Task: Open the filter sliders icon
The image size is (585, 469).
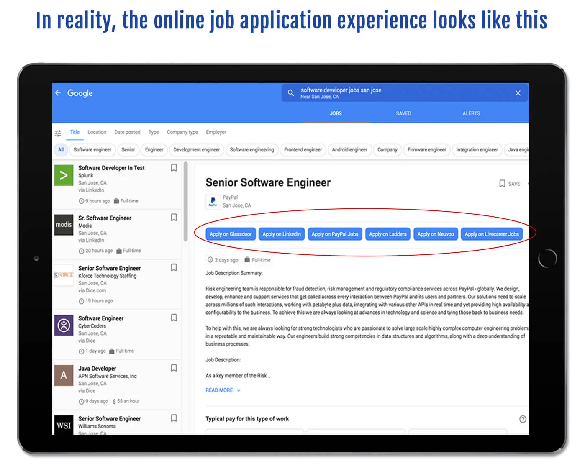Action: pyautogui.click(x=58, y=133)
